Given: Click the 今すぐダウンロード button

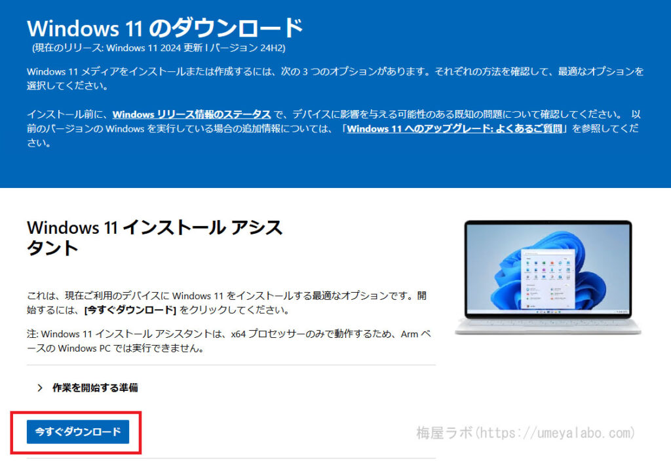Looking at the screenshot, I should 78,432.
